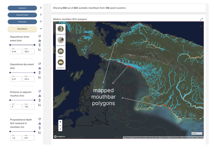Image resolution: width=214 pixels, height=148 pixels.
Task: Toggle show relief on the map
Action: click(x=61, y=40)
